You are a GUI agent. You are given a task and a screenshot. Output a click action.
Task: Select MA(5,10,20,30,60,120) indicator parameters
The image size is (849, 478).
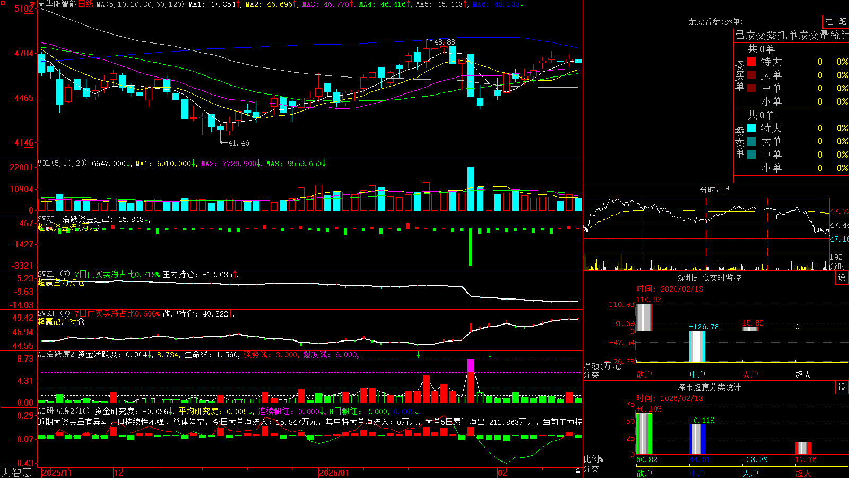140,4
